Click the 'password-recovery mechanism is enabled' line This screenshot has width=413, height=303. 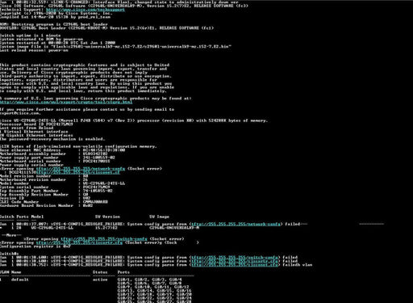(x=52, y=139)
